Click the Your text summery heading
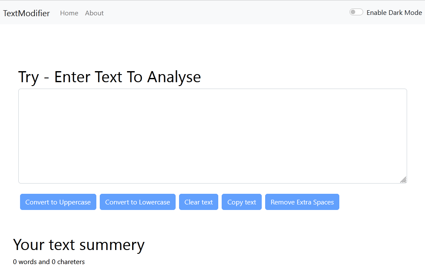Screen dimensions: 425x273 [79, 245]
